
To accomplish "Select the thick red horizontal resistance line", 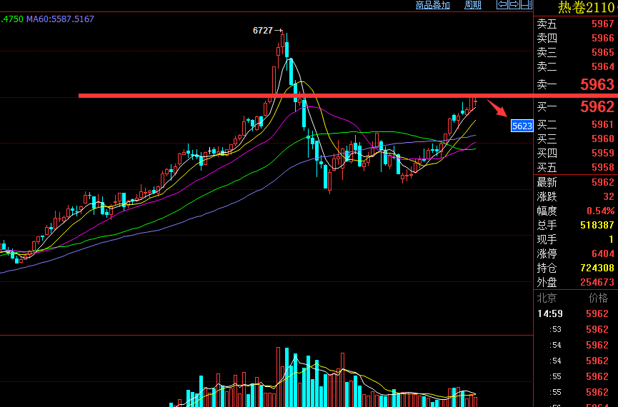I will click(x=286, y=95).
